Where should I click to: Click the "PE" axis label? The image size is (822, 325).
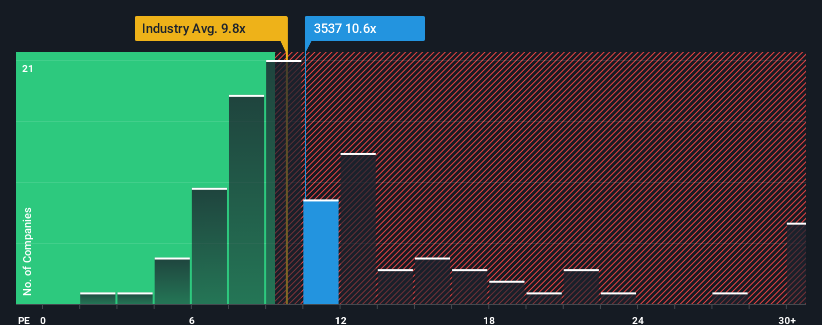pyautogui.click(x=24, y=320)
